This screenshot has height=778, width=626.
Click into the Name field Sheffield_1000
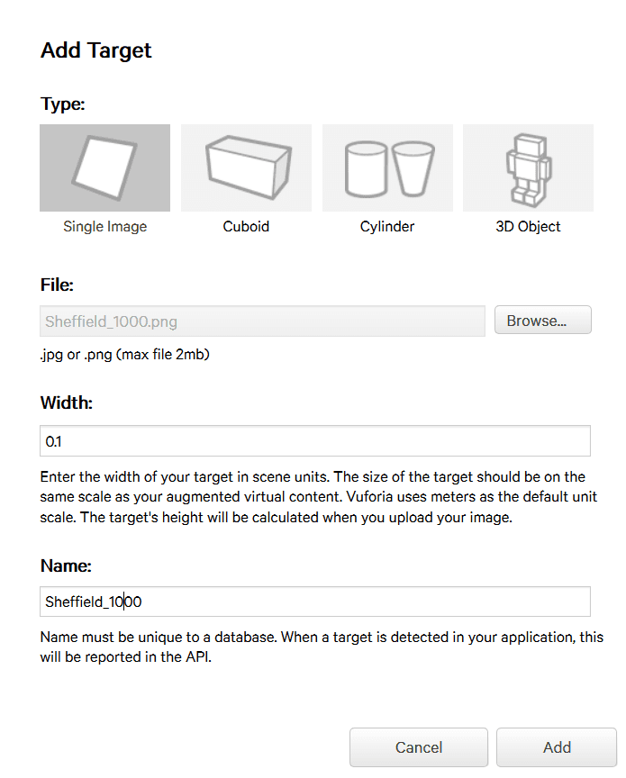tap(315, 602)
